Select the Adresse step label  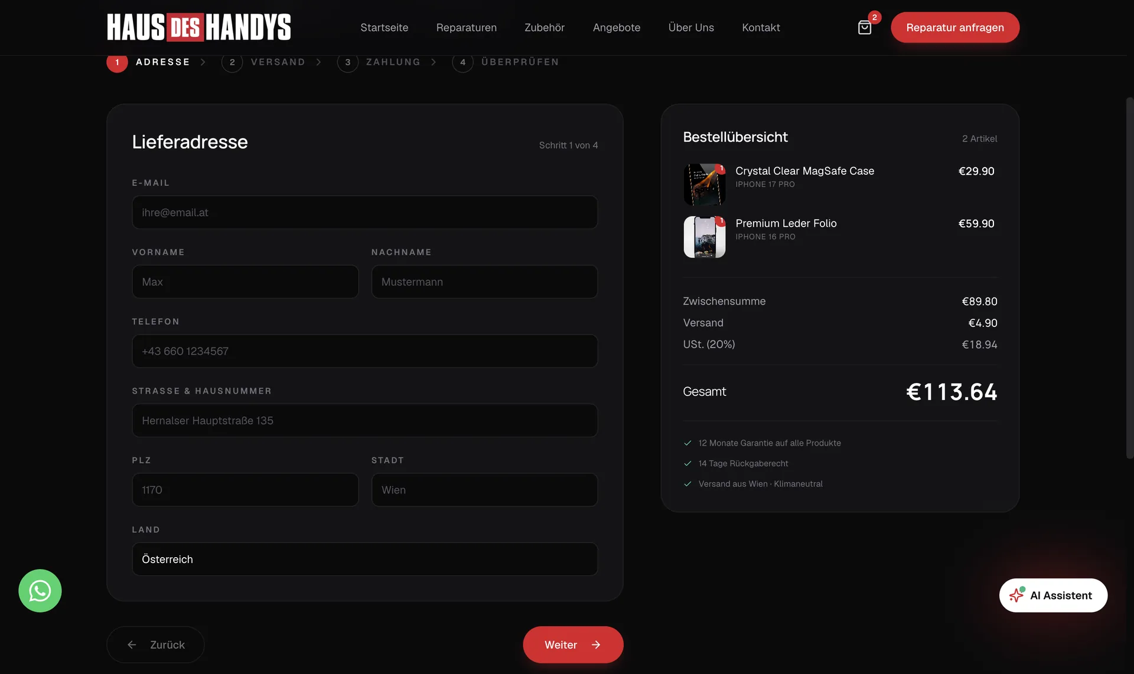(163, 62)
